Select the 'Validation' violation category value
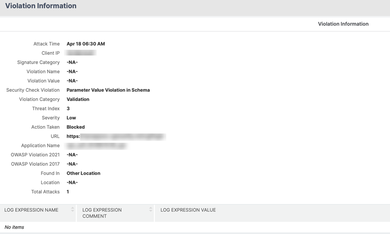 (78, 99)
